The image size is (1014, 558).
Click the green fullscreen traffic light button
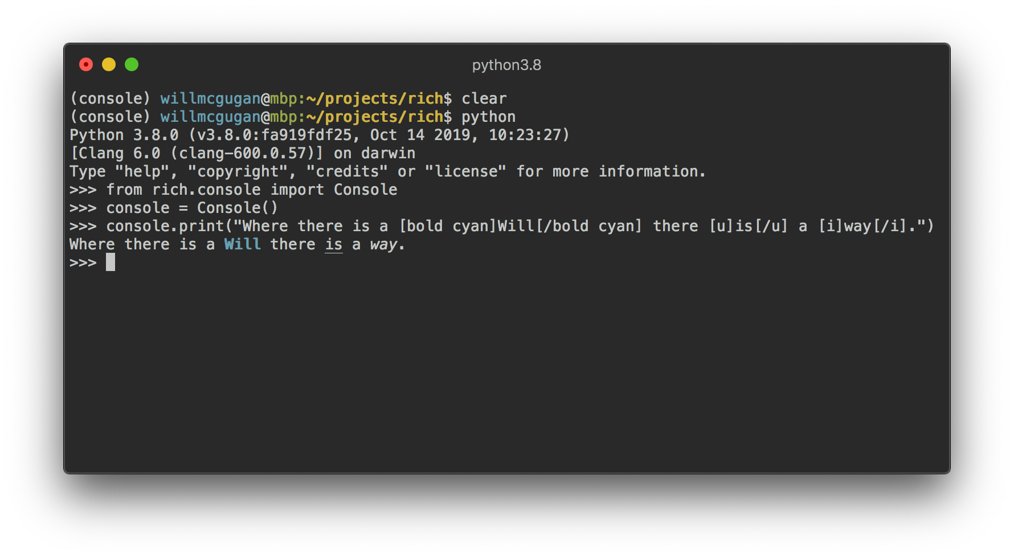(x=132, y=64)
